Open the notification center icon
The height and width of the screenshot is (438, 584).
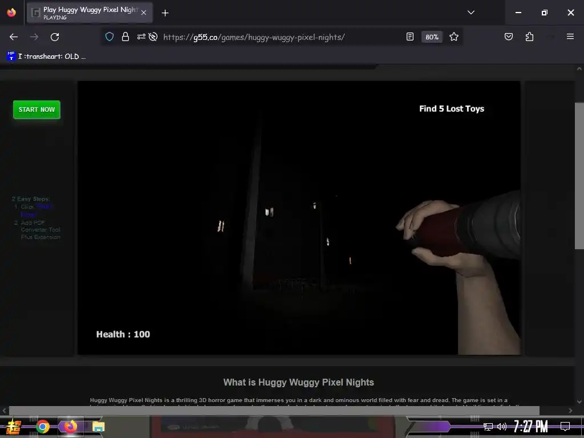tap(565, 427)
